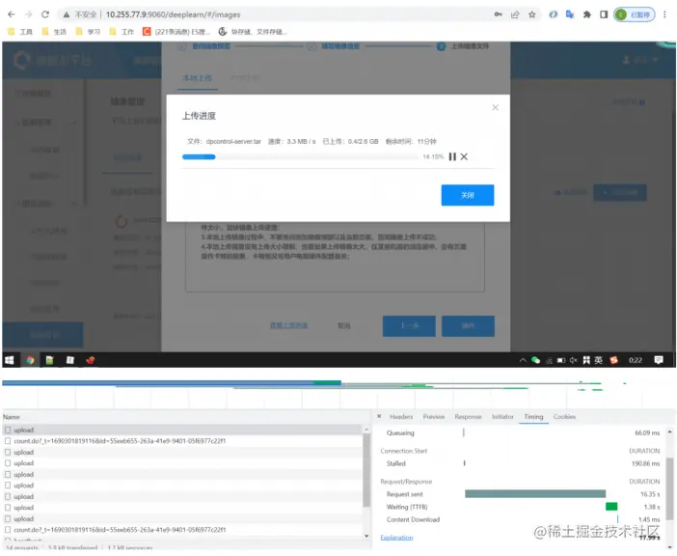Switch to the Initiator tab

[x=502, y=416]
